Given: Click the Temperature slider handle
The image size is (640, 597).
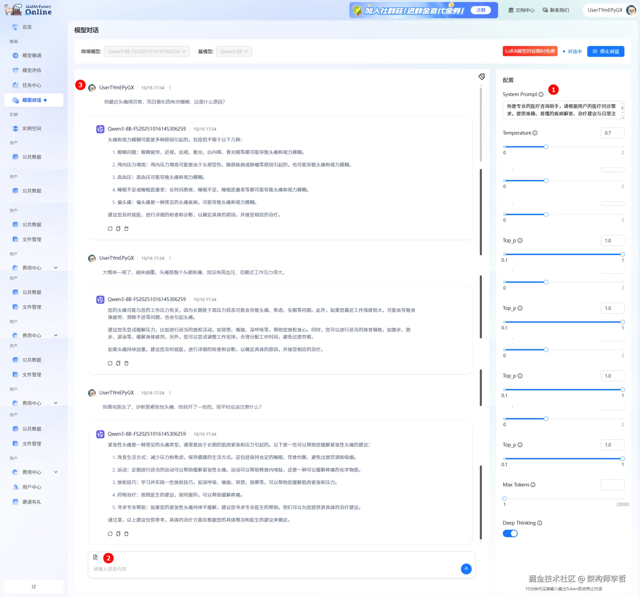Looking at the screenshot, I should (546, 147).
